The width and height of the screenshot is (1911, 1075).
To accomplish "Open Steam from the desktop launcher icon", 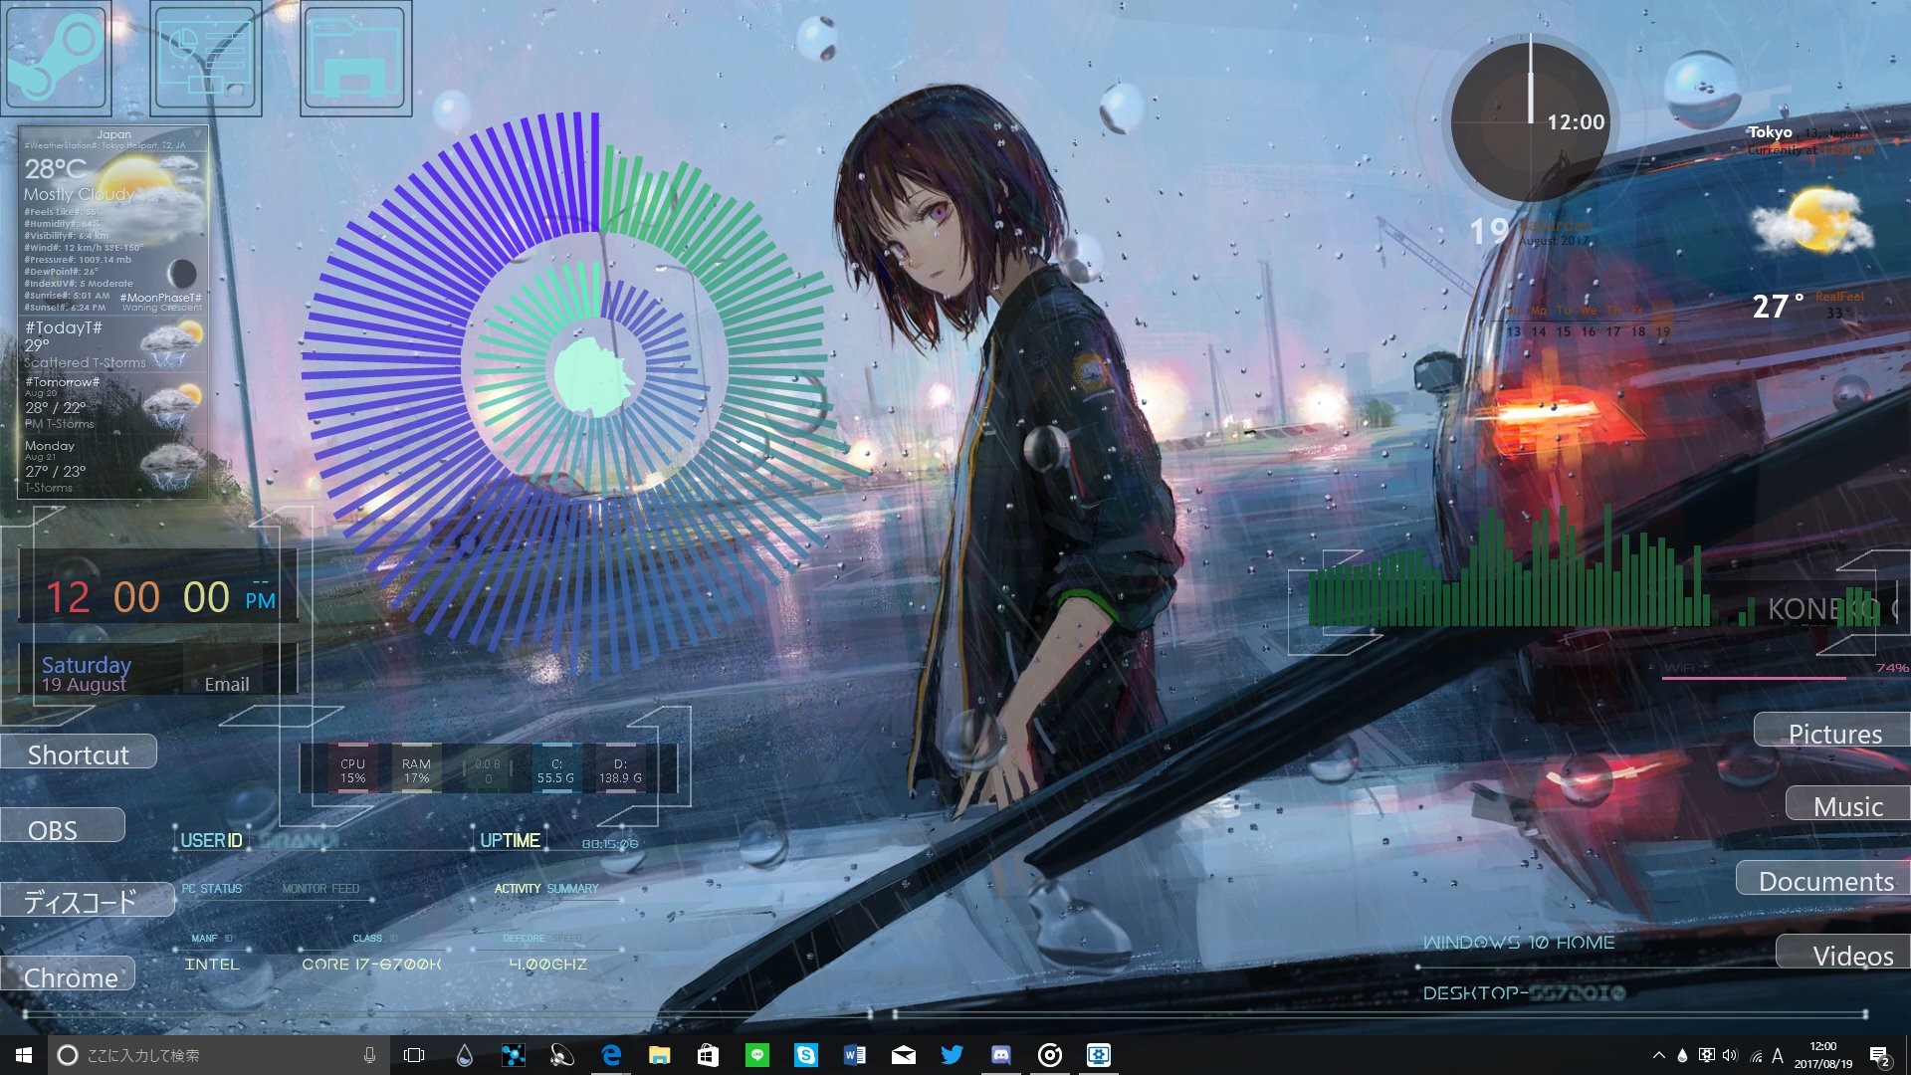I will [57, 58].
